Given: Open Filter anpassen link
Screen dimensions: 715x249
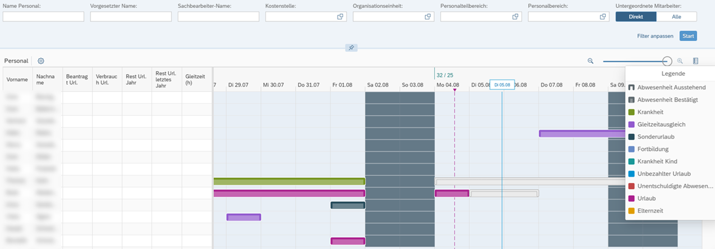Looking at the screenshot, I should 655,36.
